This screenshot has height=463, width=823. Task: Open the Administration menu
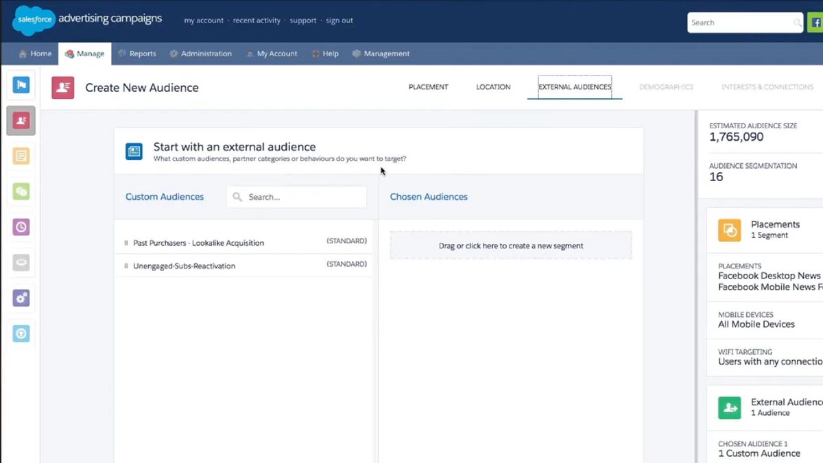click(201, 54)
